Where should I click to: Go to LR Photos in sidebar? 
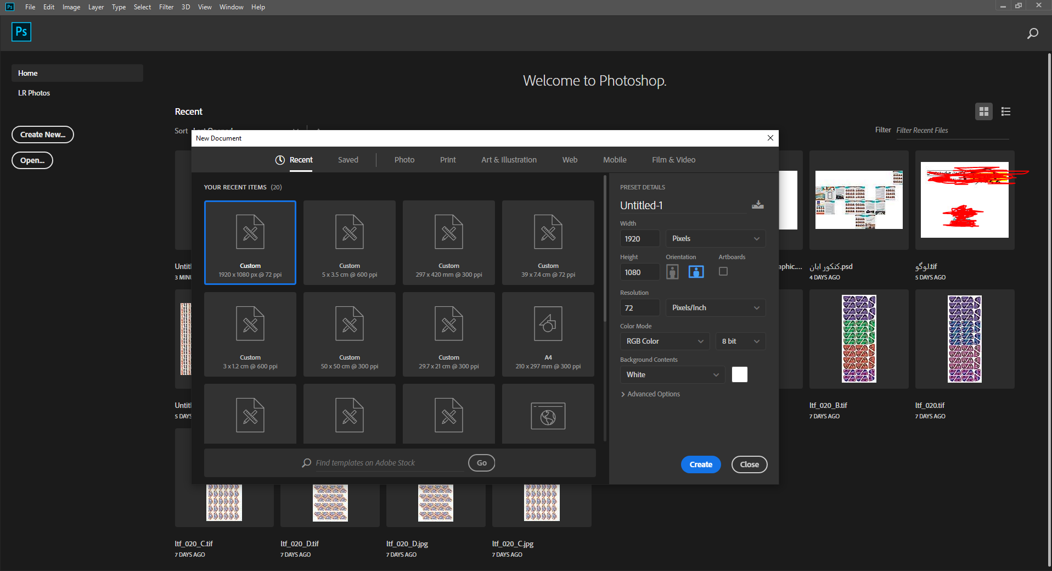(x=34, y=93)
